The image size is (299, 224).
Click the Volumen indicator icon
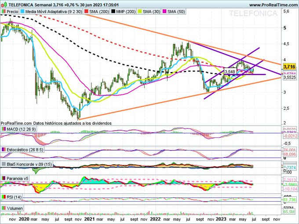point(4,208)
